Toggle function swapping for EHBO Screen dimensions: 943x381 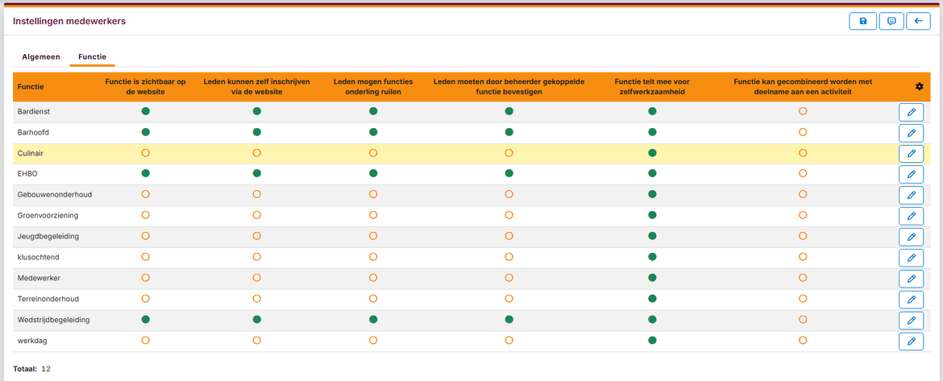click(373, 173)
